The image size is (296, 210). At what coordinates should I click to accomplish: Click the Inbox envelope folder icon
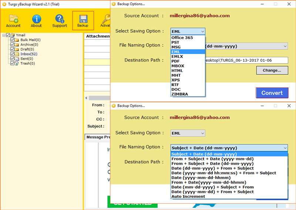[17, 54]
